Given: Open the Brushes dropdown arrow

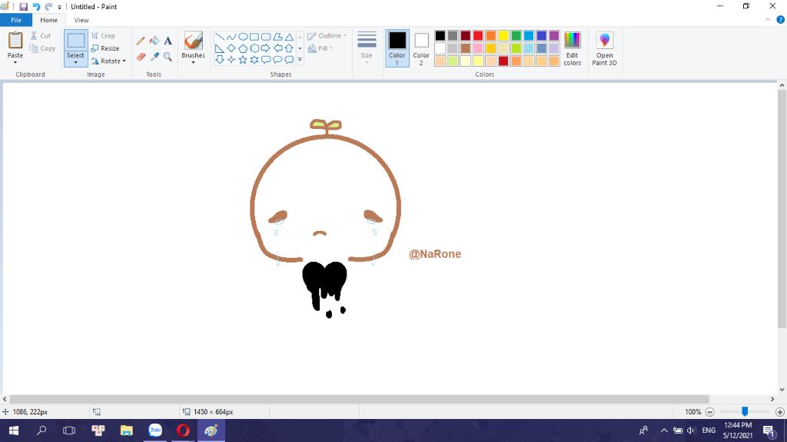Looking at the screenshot, I should coord(193,62).
